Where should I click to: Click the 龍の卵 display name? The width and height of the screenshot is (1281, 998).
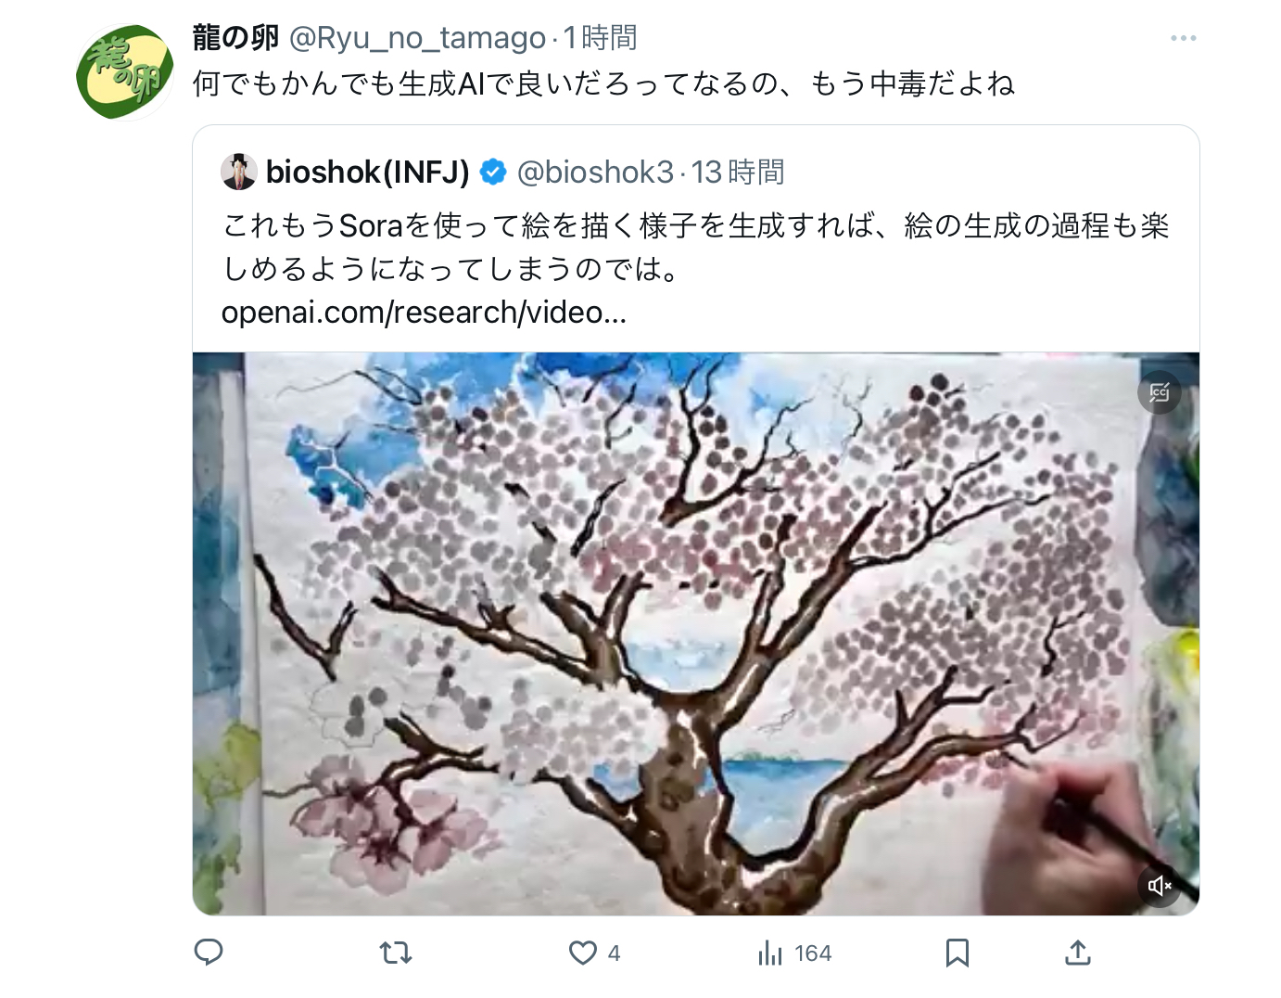[235, 38]
